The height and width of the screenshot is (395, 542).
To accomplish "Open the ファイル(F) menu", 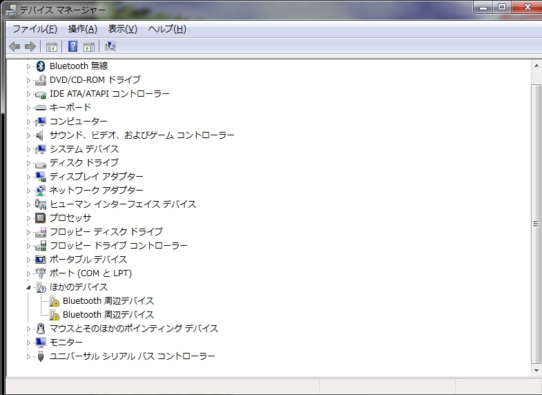I will click(x=35, y=29).
